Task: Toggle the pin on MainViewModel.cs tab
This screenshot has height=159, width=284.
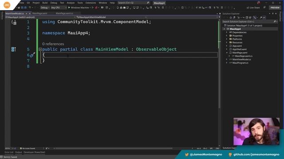Action: click(x=27, y=14)
